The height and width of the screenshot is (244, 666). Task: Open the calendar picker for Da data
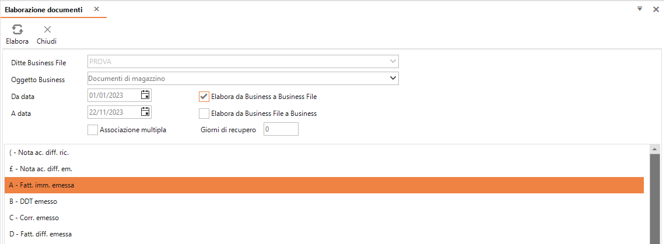(x=145, y=95)
